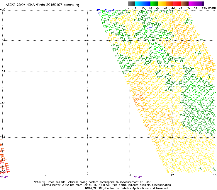
Task: Click the yellow 20-25 knots legend swatch
Action: 162,4
